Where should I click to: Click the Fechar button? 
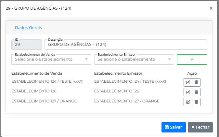(x=200, y=127)
